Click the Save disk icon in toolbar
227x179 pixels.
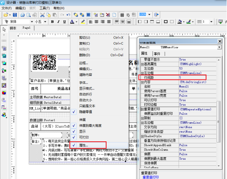15,15
